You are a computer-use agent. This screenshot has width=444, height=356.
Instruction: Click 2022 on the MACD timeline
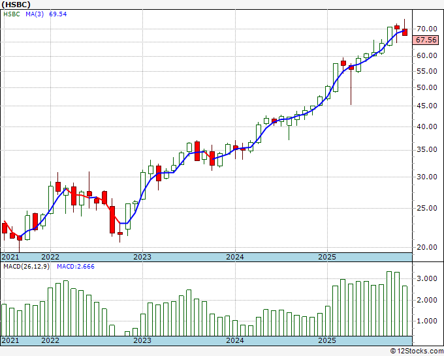(50, 340)
